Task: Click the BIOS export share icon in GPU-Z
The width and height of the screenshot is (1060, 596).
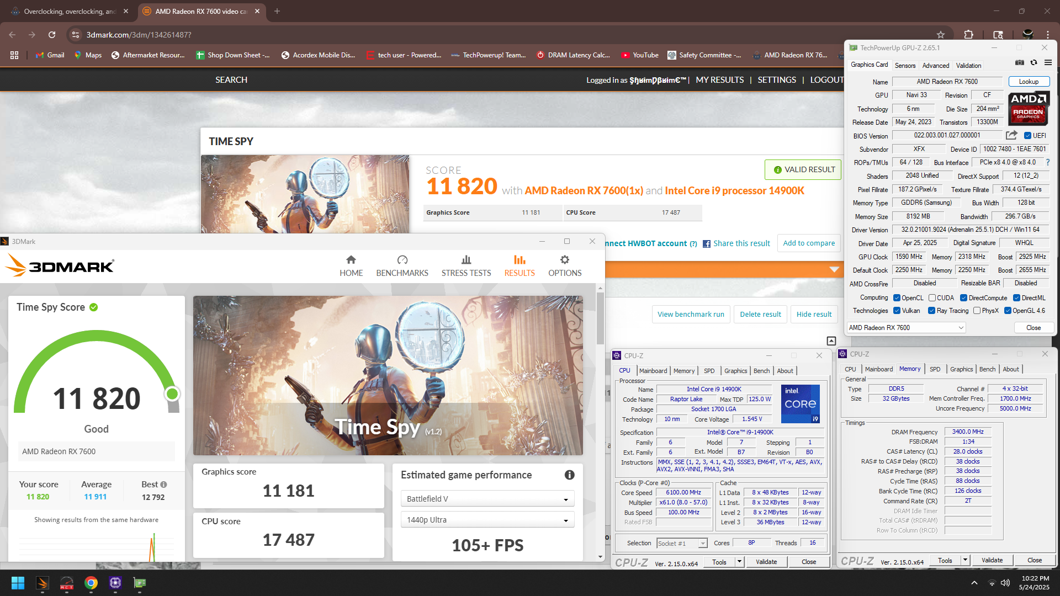Action: [x=1011, y=135]
